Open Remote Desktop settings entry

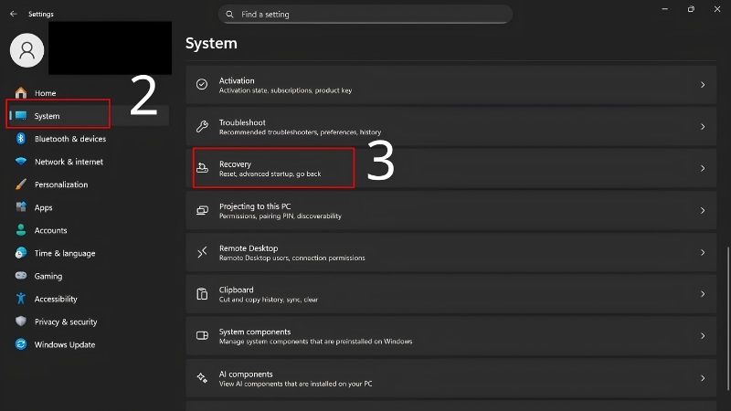(450, 253)
